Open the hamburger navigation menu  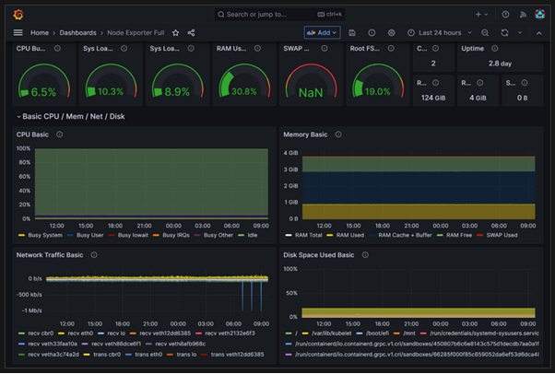pos(18,33)
